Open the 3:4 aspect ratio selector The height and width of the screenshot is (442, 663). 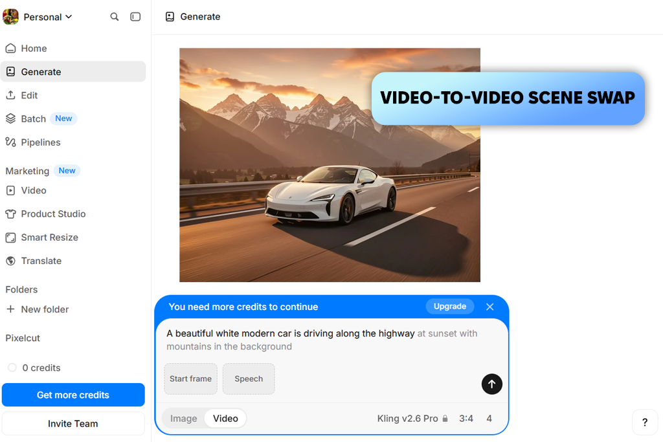click(466, 418)
